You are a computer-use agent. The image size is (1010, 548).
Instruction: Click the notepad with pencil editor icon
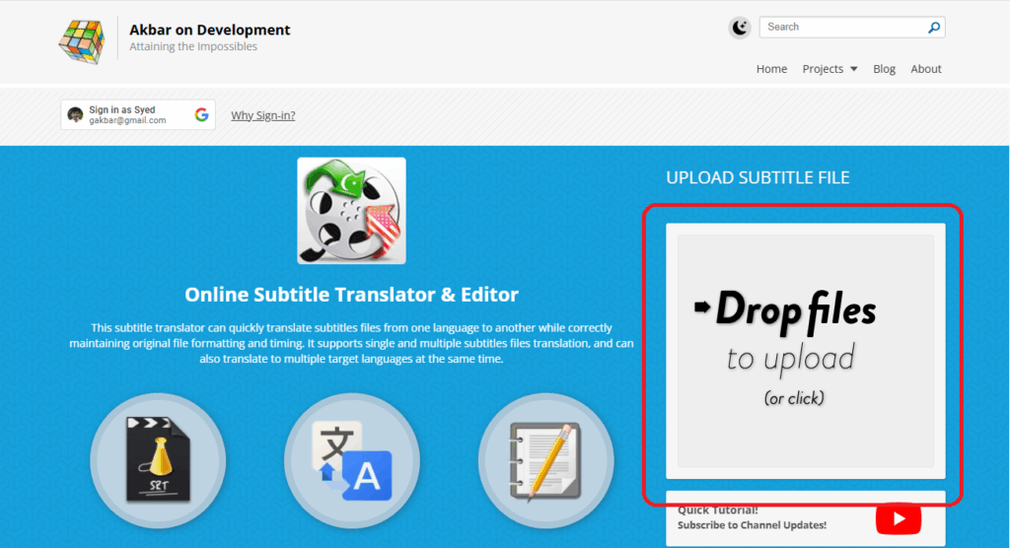coord(545,460)
